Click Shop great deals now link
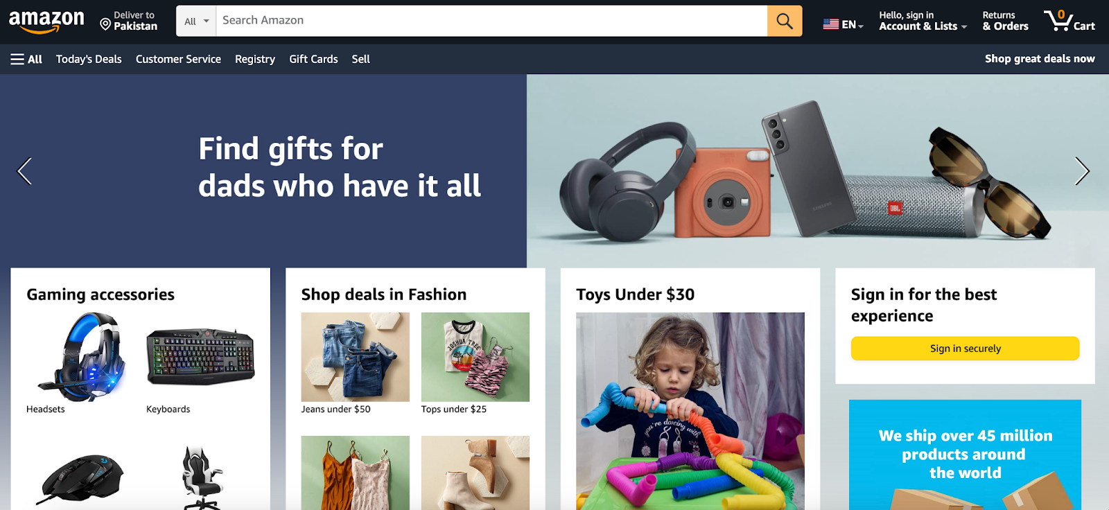1109x510 pixels. pyautogui.click(x=1040, y=59)
